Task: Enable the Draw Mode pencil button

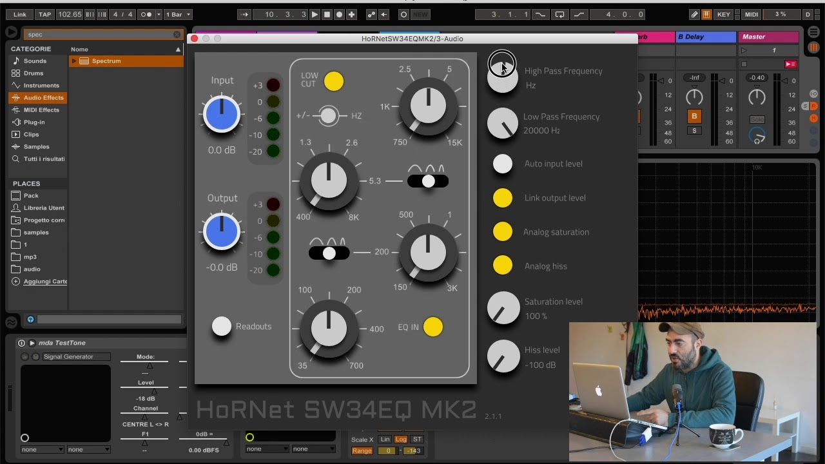Action: 694,14
